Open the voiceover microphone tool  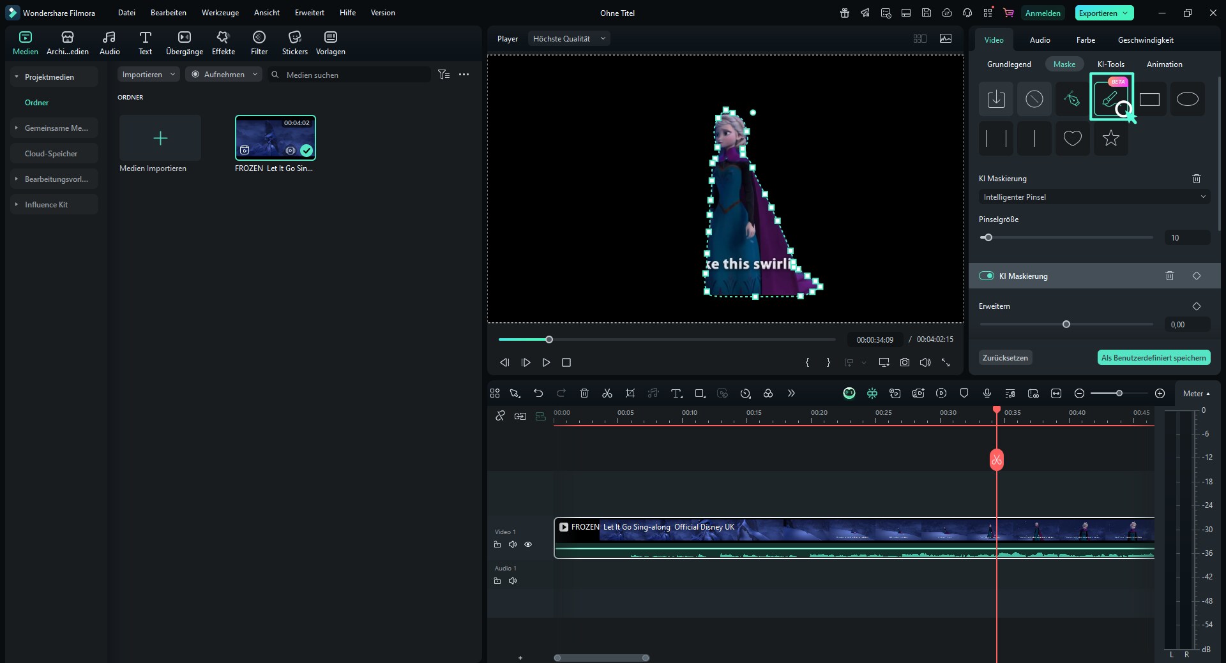coord(987,394)
